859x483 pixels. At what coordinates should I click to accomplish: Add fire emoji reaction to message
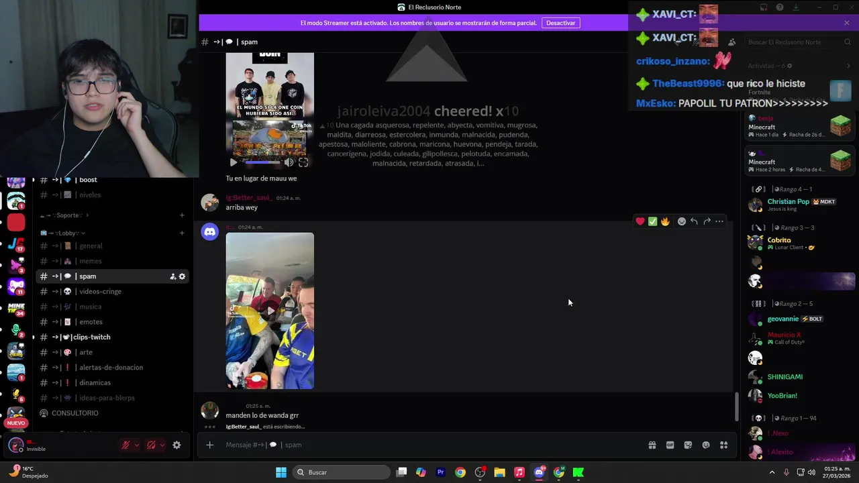point(665,221)
